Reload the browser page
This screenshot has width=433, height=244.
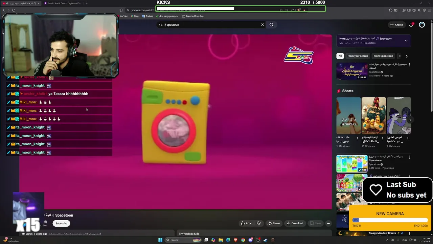click(x=14, y=10)
